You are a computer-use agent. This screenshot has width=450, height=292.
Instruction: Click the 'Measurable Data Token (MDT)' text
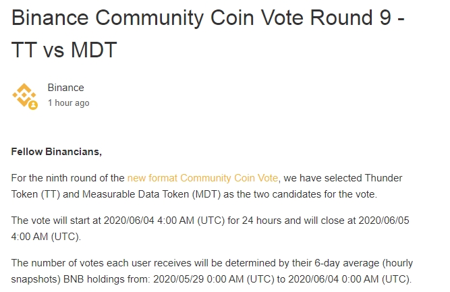[152, 194]
